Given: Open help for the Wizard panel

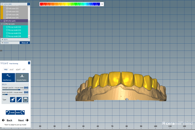Looking at the screenshot, I should 29,63.
